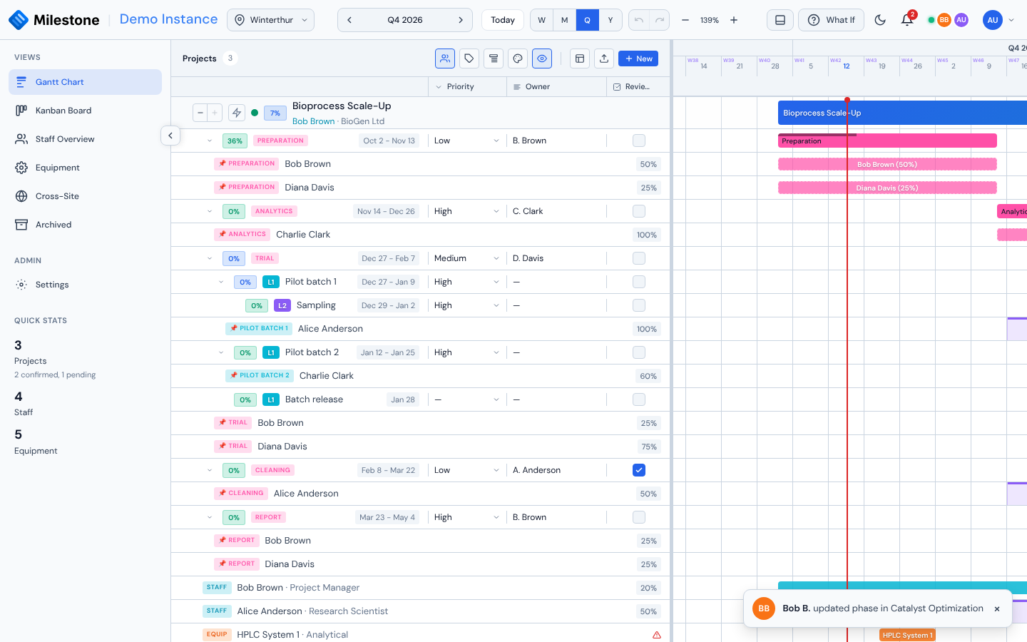Image resolution: width=1027 pixels, height=642 pixels.
Task: Open the notifications bell
Action: [907, 20]
